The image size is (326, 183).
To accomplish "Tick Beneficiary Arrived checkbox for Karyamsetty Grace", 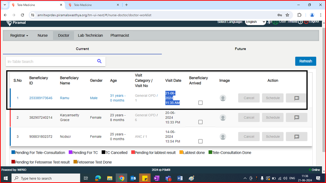I will coord(200,122).
